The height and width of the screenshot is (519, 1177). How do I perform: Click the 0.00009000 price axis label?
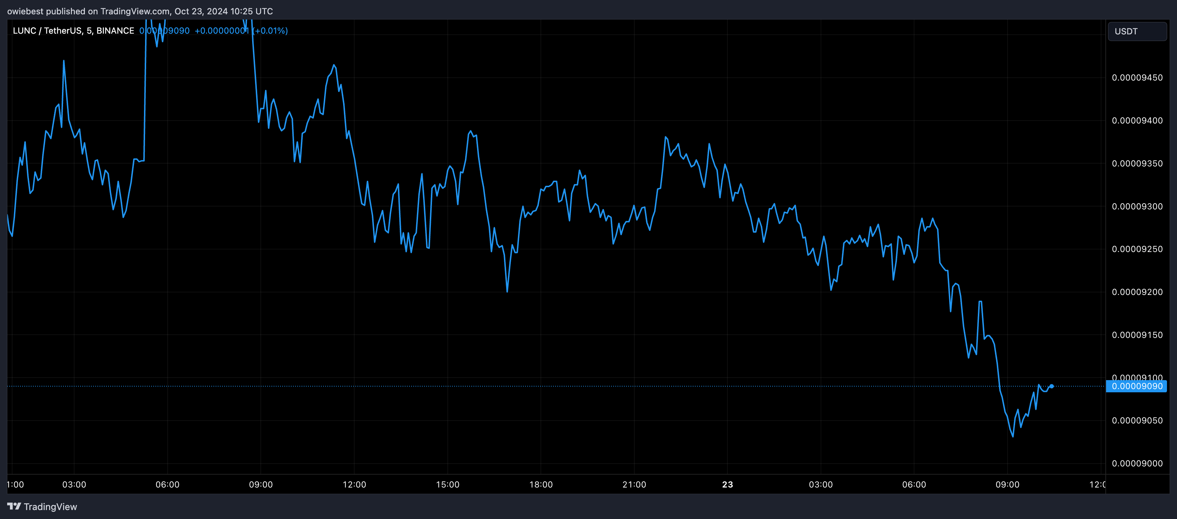point(1137,463)
